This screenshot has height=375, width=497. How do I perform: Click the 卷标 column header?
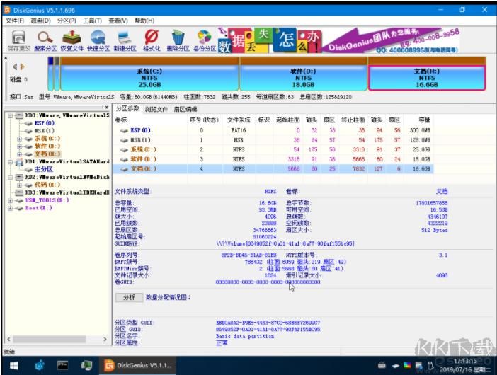[x=121, y=120]
